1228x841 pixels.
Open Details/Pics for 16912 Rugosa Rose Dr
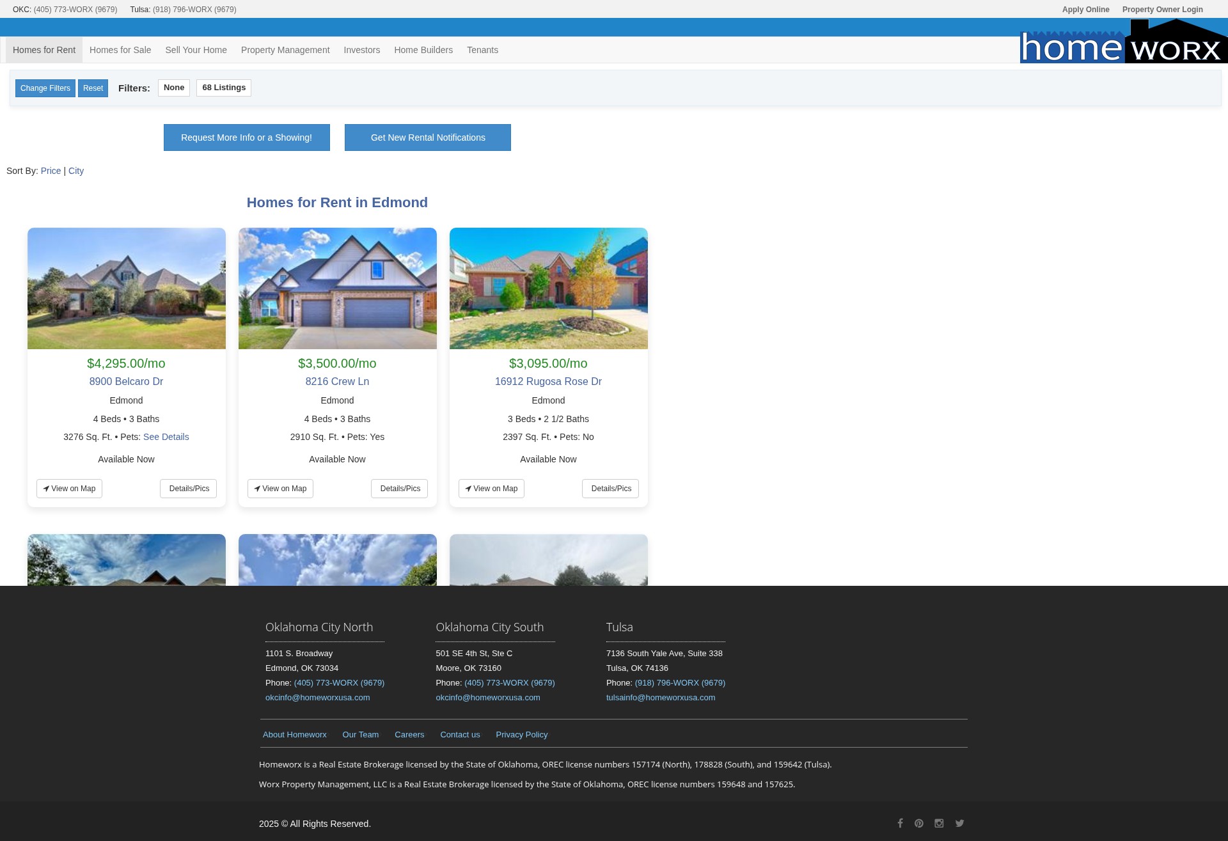[x=610, y=489]
